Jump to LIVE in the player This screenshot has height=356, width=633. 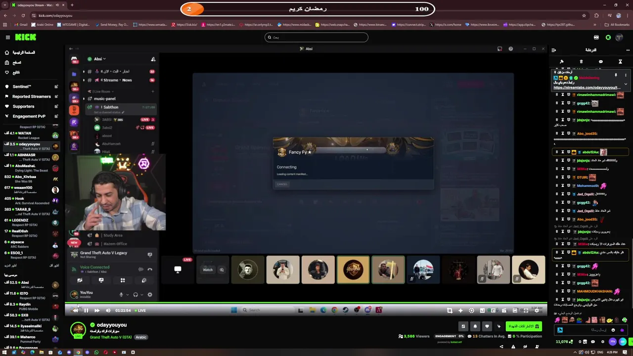[x=141, y=311]
